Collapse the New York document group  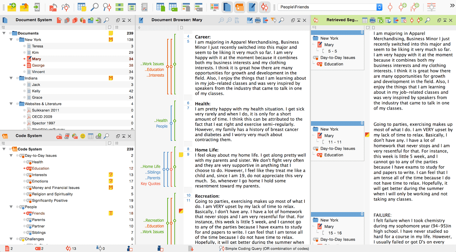point(11,39)
